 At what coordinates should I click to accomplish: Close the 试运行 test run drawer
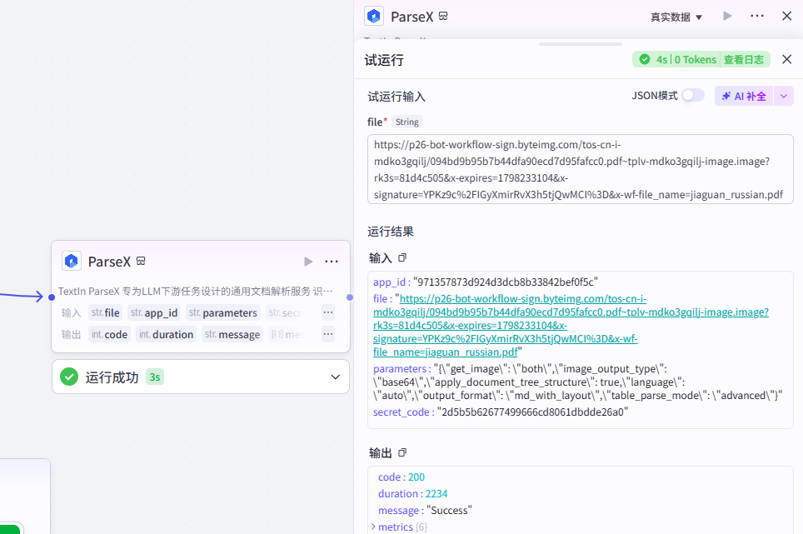[787, 59]
